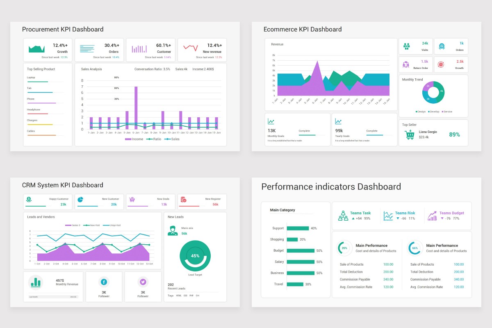The height and width of the screenshot is (328, 492).
Task: Click the 'Cables' product label
Action: click(x=31, y=131)
